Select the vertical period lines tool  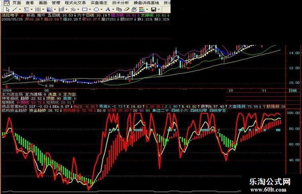[x=38, y=9]
